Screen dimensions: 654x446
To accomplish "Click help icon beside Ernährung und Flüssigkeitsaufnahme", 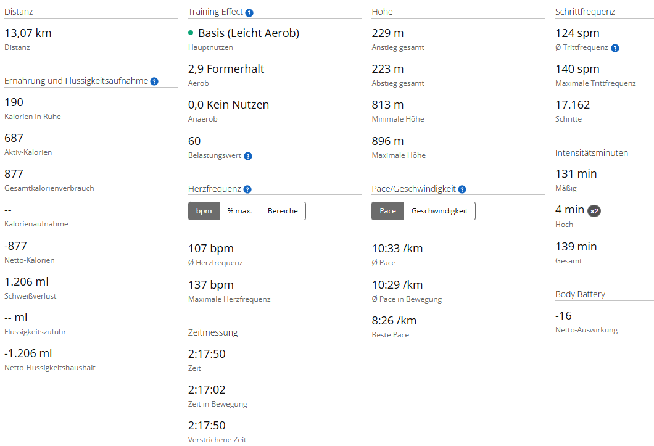I will pos(154,81).
